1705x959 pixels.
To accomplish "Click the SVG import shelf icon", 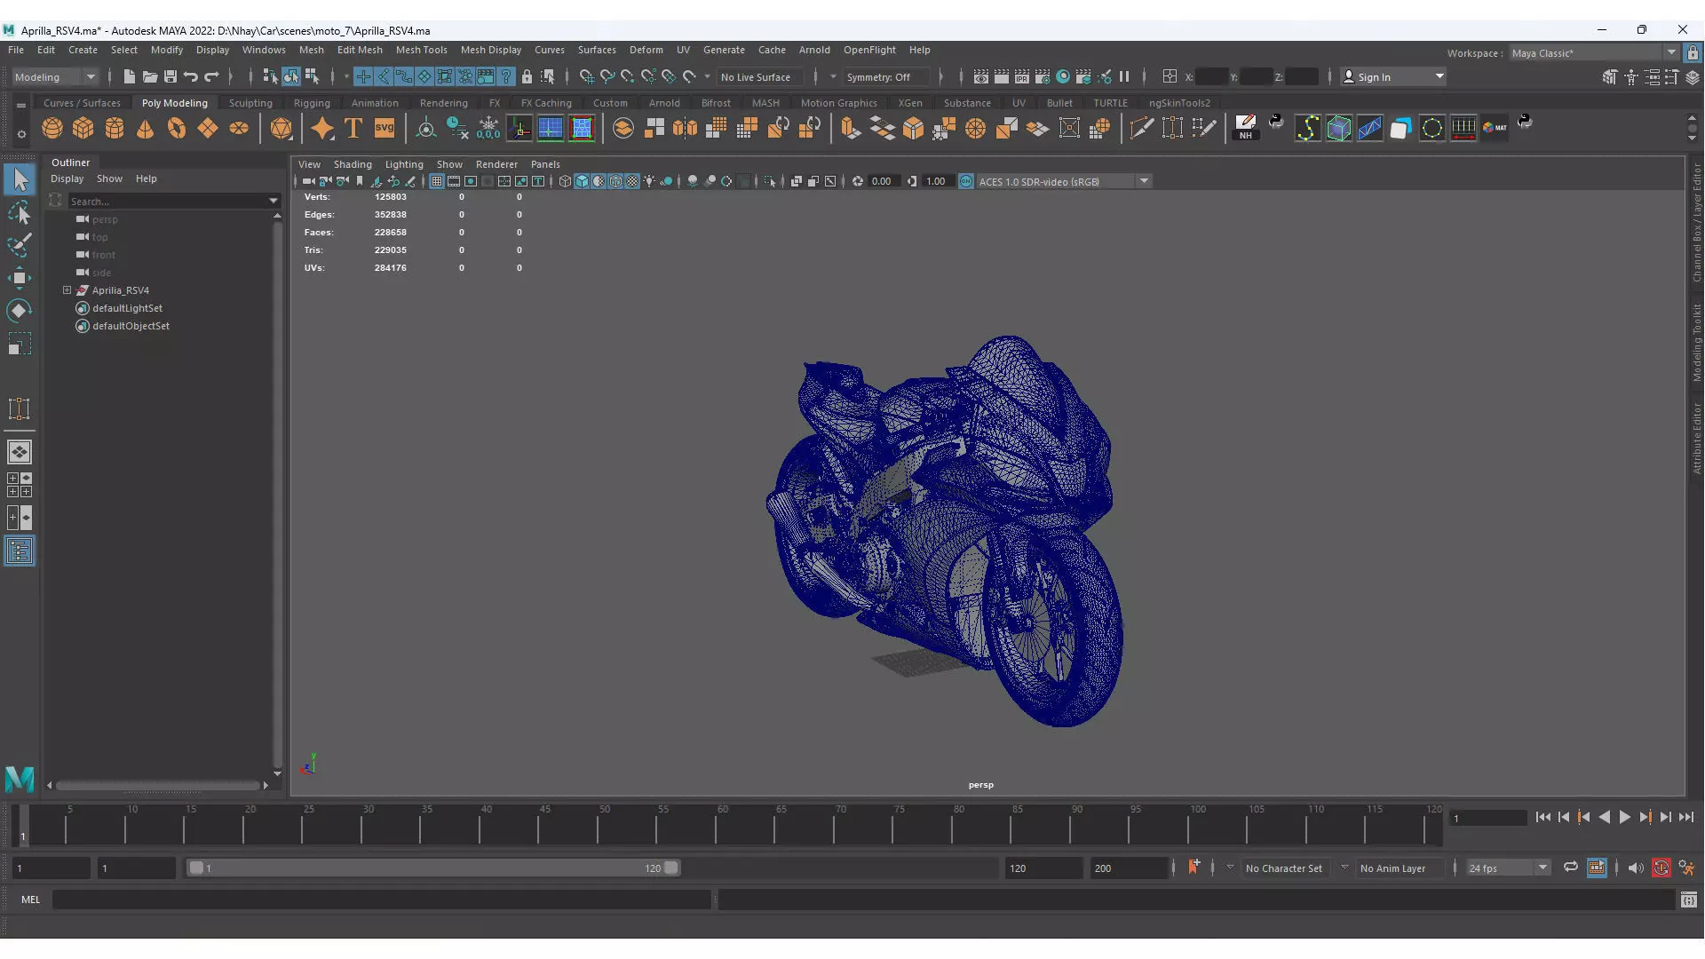I will [x=385, y=129].
